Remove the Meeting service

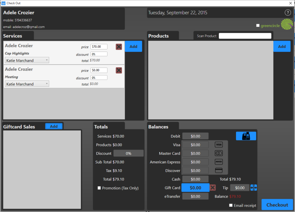(119, 70)
